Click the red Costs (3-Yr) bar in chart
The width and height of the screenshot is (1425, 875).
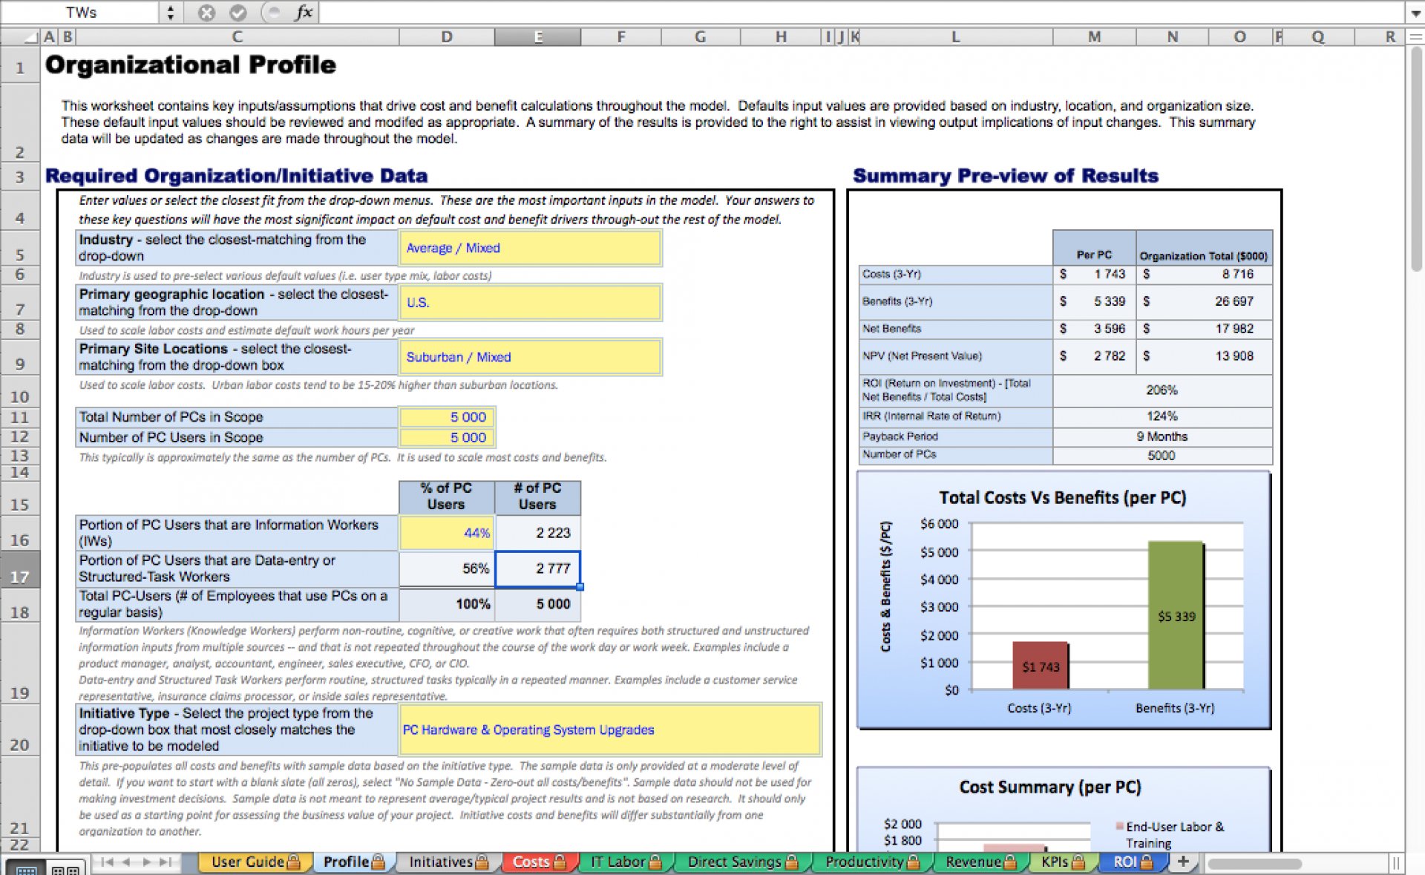click(1040, 665)
